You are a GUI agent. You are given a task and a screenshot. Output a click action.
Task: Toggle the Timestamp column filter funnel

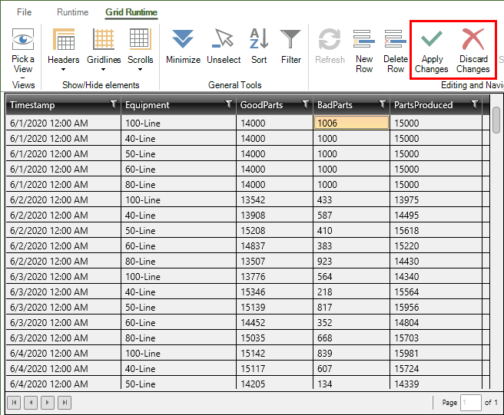click(113, 104)
